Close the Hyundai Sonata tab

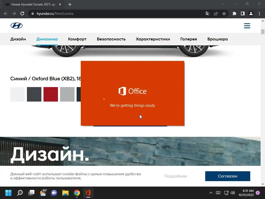[x=60, y=4]
